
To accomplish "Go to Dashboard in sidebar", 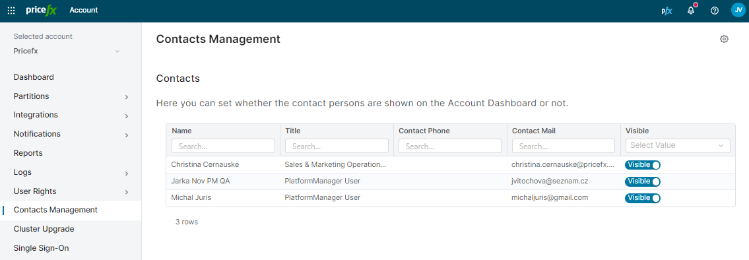I will [x=34, y=77].
